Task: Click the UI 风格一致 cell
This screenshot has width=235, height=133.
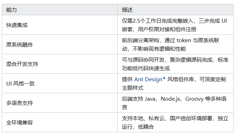Action: click(x=60, y=83)
